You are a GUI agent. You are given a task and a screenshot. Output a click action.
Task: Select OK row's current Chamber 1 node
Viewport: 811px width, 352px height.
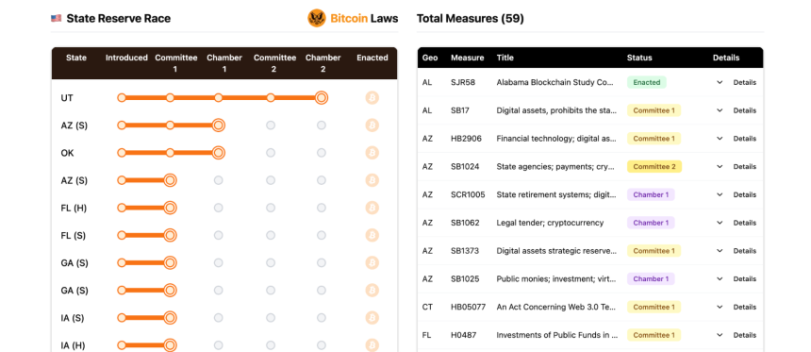tap(218, 153)
